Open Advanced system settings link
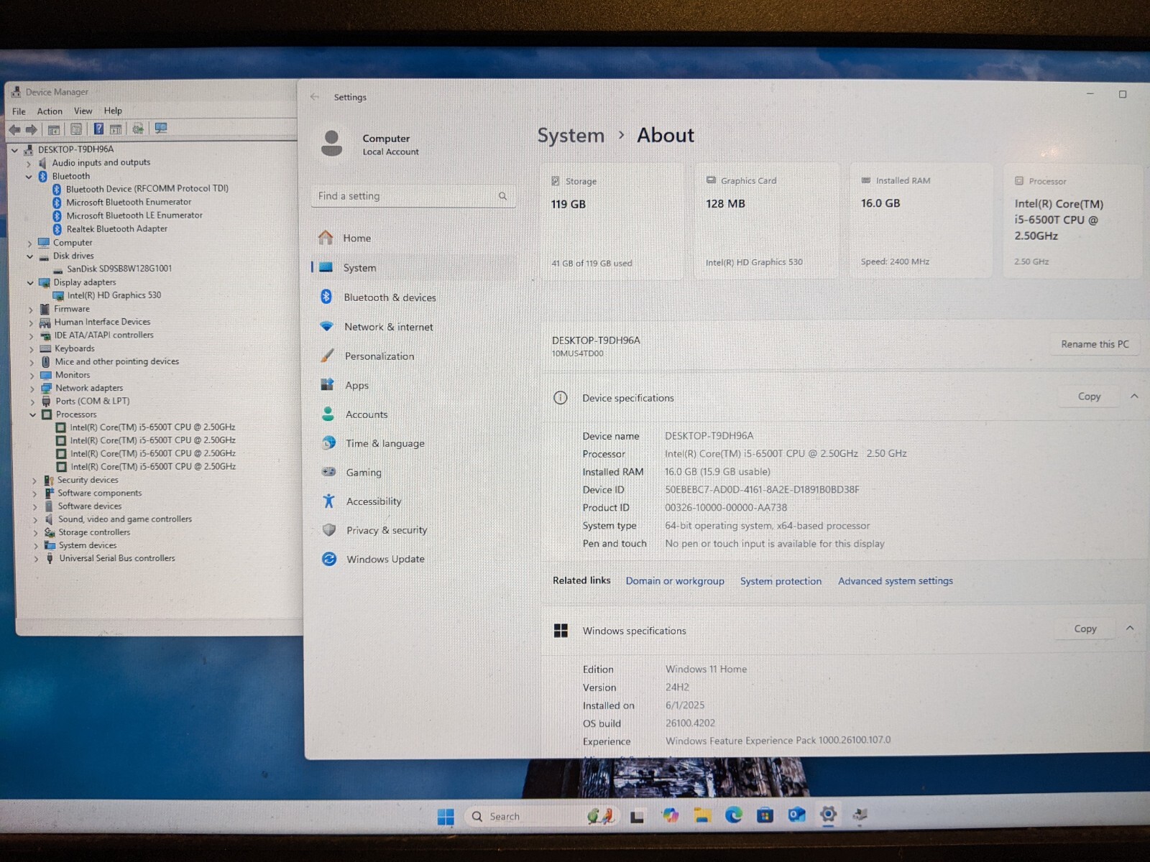The height and width of the screenshot is (862, 1150). point(896,581)
